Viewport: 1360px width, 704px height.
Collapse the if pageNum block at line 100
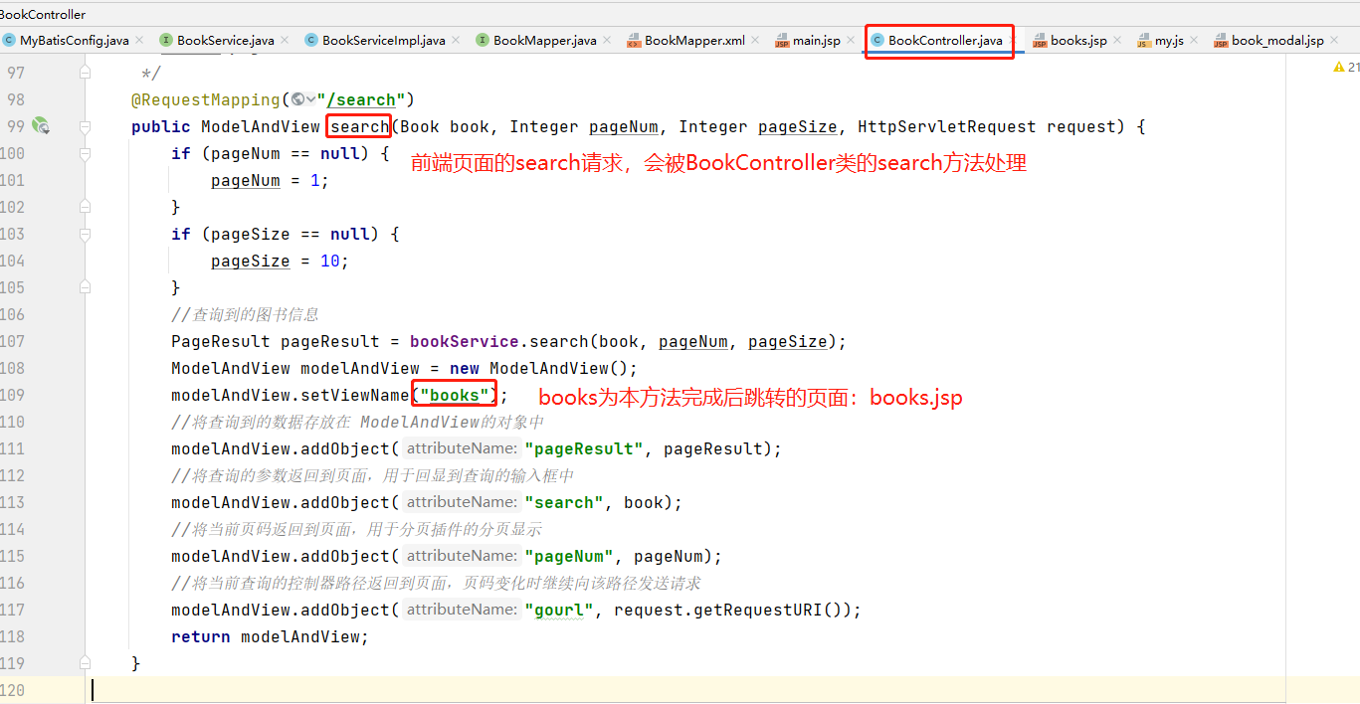coord(85,153)
